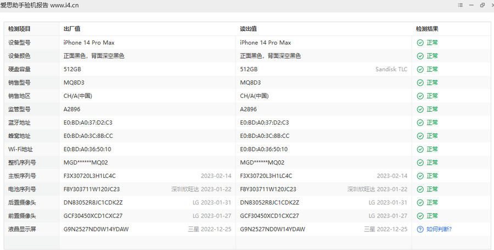Viewport: 494px width, 250px height.
Task: Click green check icon in Wi-Fi地址 row
Action: pos(420,149)
